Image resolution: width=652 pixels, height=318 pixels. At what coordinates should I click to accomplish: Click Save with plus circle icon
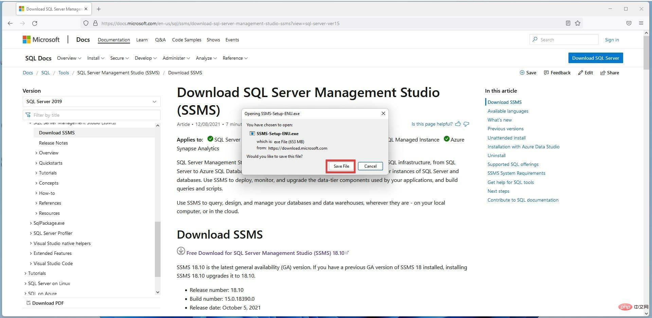(x=528, y=73)
